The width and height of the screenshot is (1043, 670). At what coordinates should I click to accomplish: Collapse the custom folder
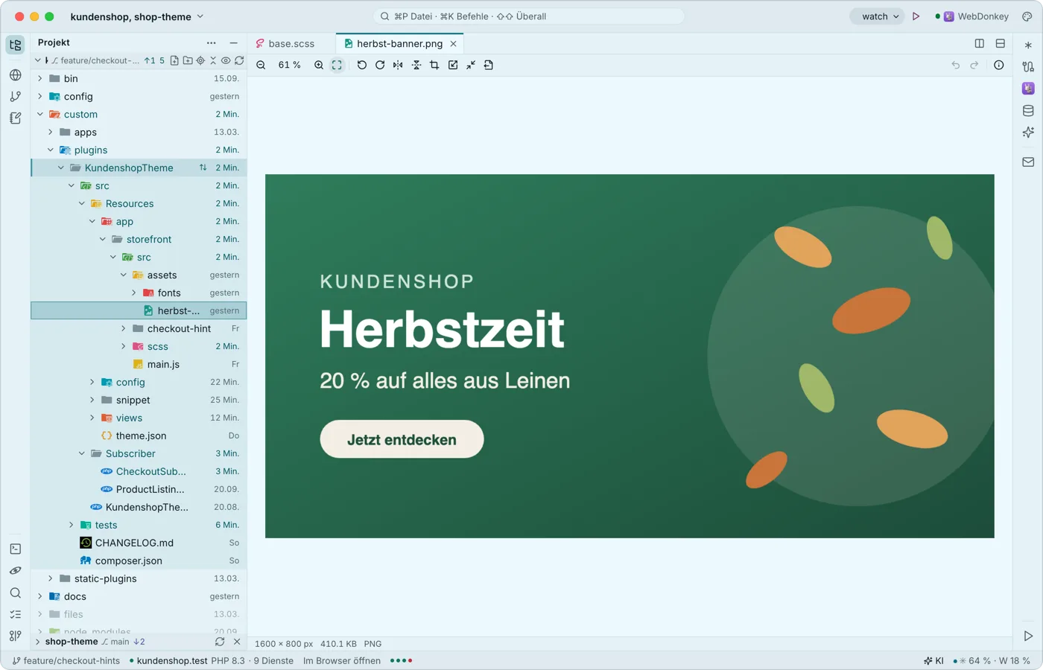coord(40,115)
